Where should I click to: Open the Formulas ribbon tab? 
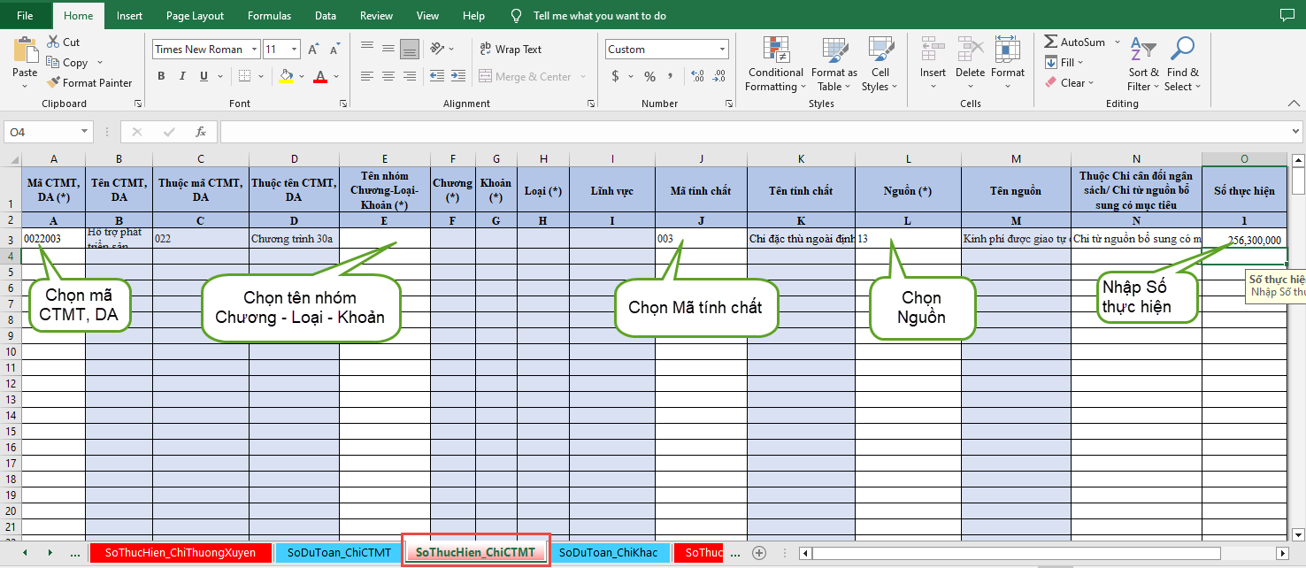[269, 16]
